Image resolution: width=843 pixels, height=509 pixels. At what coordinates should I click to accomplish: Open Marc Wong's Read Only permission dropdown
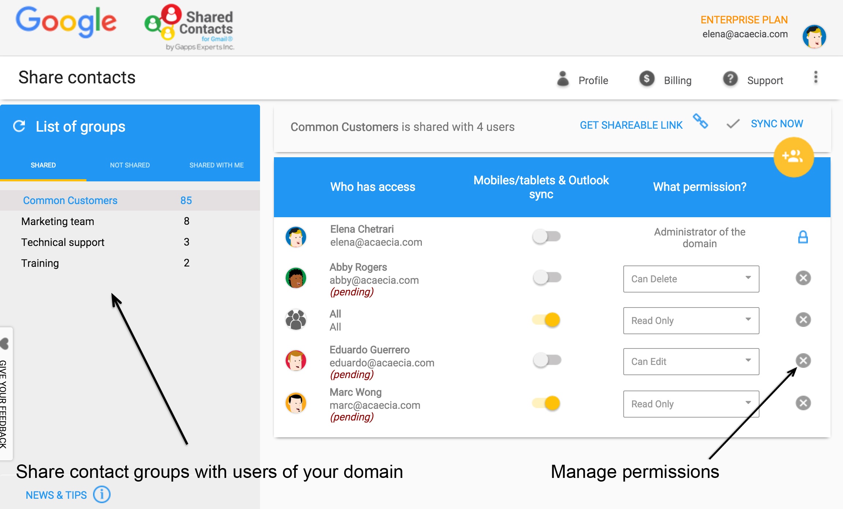click(691, 404)
